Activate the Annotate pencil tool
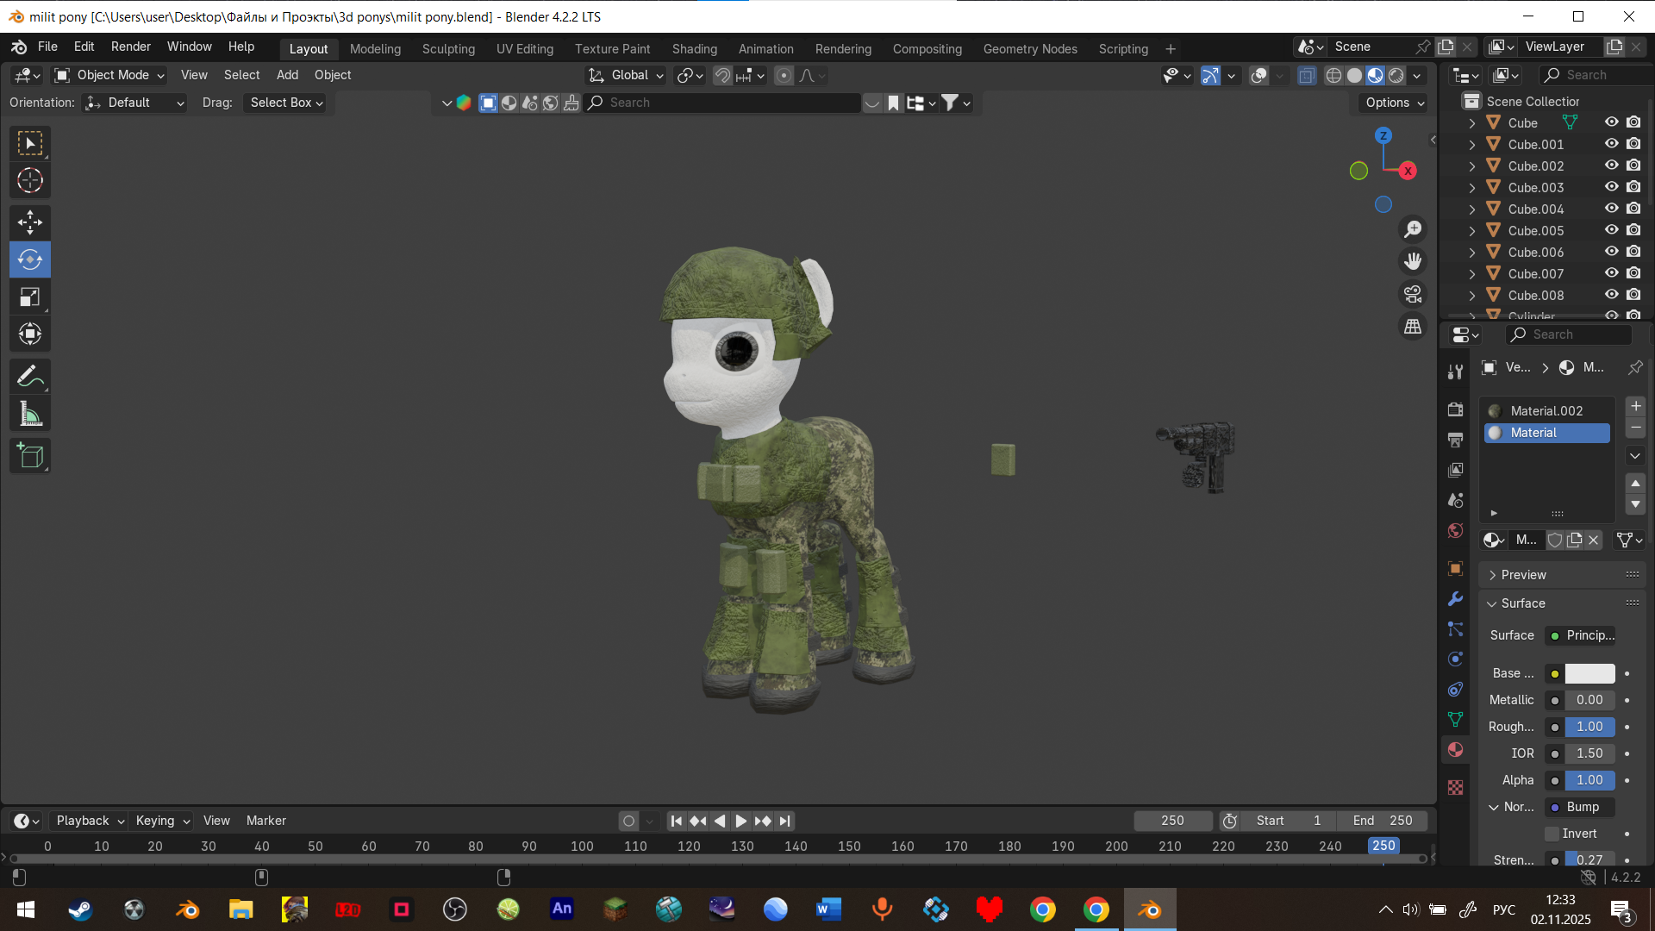The width and height of the screenshot is (1655, 931). pos(30,377)
